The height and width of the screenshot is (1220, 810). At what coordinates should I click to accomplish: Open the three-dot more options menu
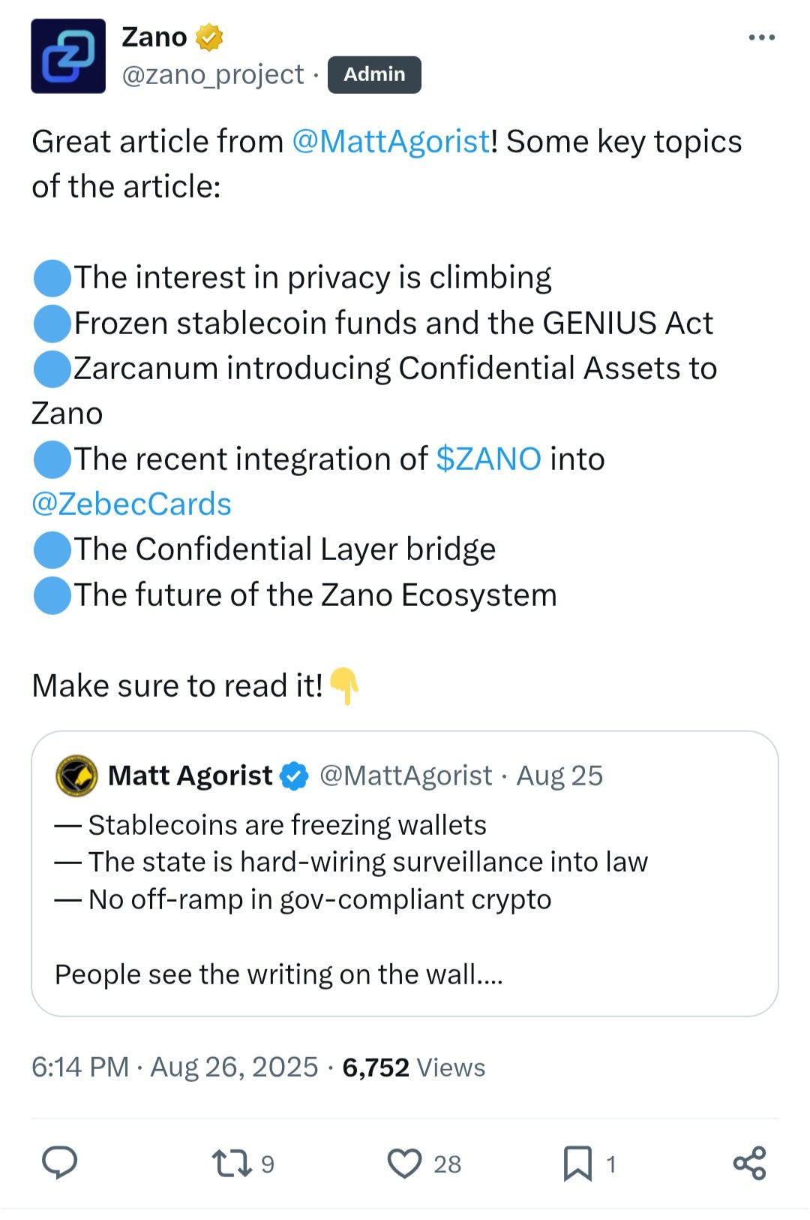(x=761, y=37)
